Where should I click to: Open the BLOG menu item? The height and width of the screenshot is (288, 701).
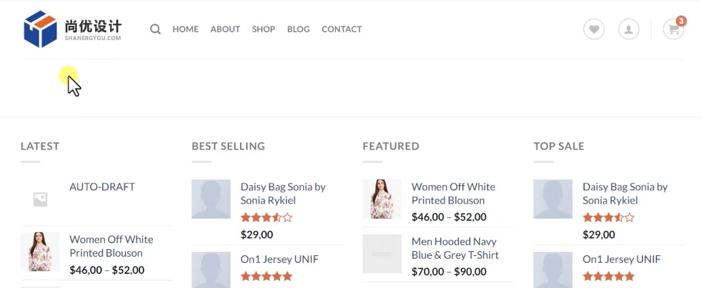pyautogui.click(x=298, y=29)
